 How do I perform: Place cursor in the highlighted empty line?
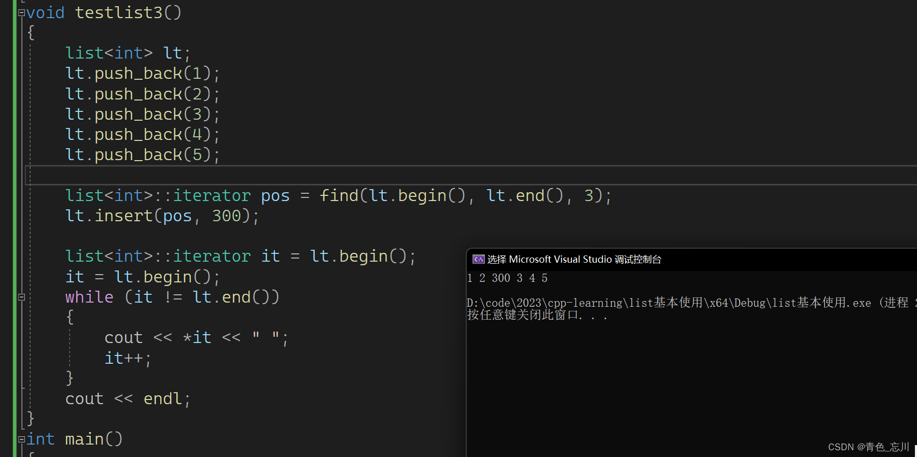click(x=471, y=175)
